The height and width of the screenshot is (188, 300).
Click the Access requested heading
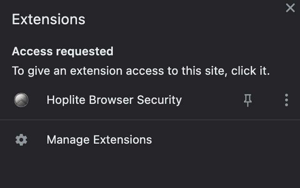click(62, 51)
